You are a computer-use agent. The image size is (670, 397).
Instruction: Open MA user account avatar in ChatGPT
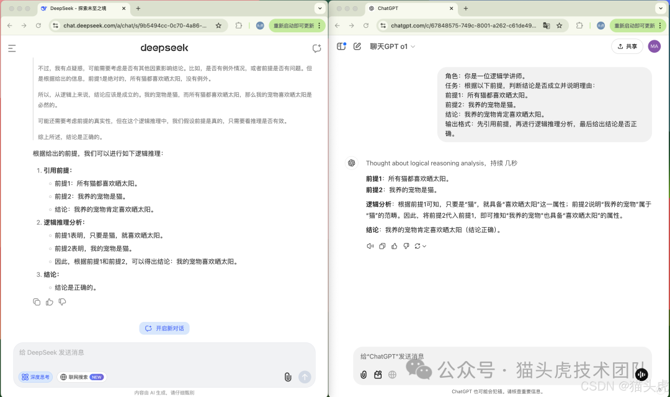pyautogui.click(x=654, y=46)
